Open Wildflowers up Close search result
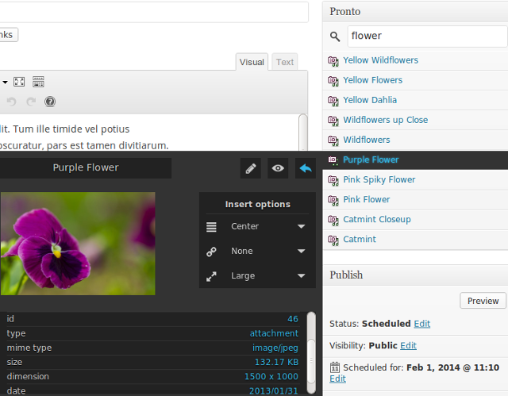Image resolution: width=508 pixels, height=396 pixels. pos(385,120)
